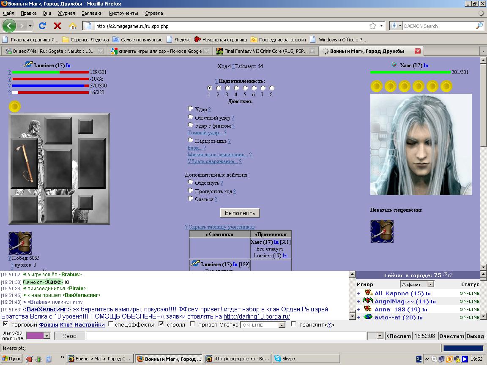
Task: Open the Закладки menu
Action: (x=92, y=13)
